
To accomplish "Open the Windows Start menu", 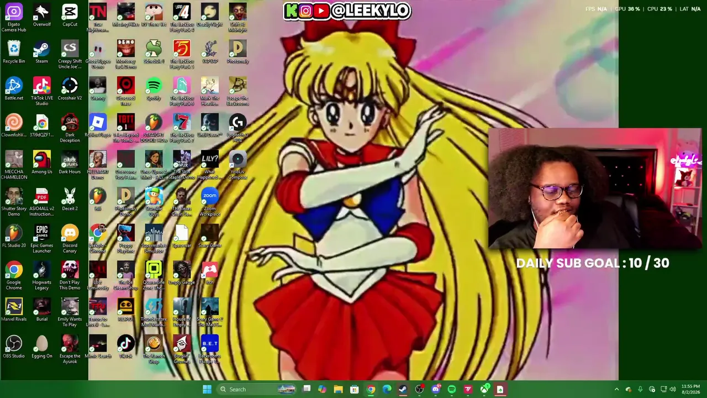I will 207,389.
